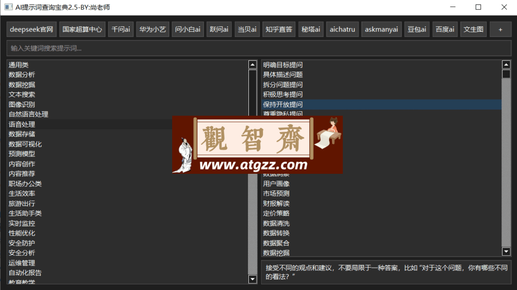
Task: Select the 职场办公类 category
Action: point(127,184)
